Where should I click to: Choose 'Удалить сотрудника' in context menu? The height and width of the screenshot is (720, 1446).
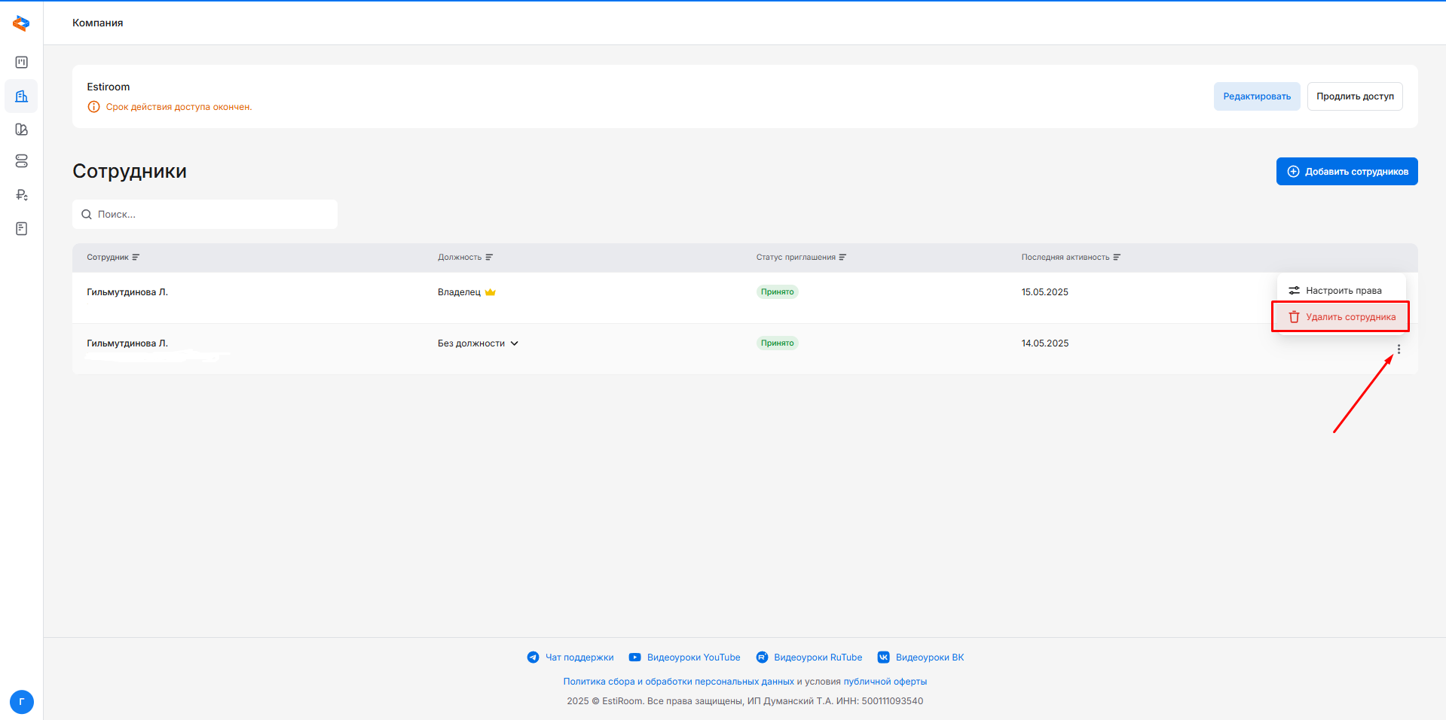coord(1342,317)
